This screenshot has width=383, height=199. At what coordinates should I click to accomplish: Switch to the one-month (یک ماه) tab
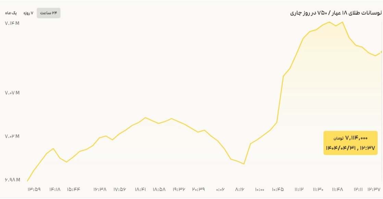click(11, 13)
